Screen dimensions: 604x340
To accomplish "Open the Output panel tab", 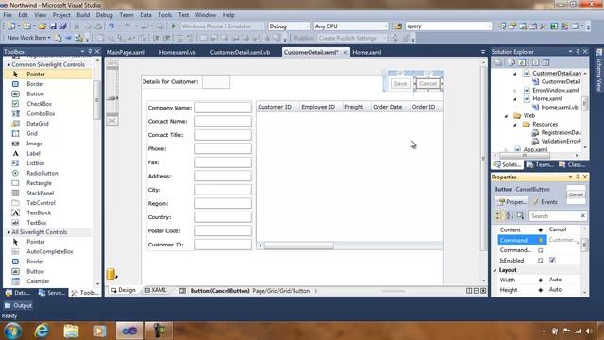I will click(18, 305).
